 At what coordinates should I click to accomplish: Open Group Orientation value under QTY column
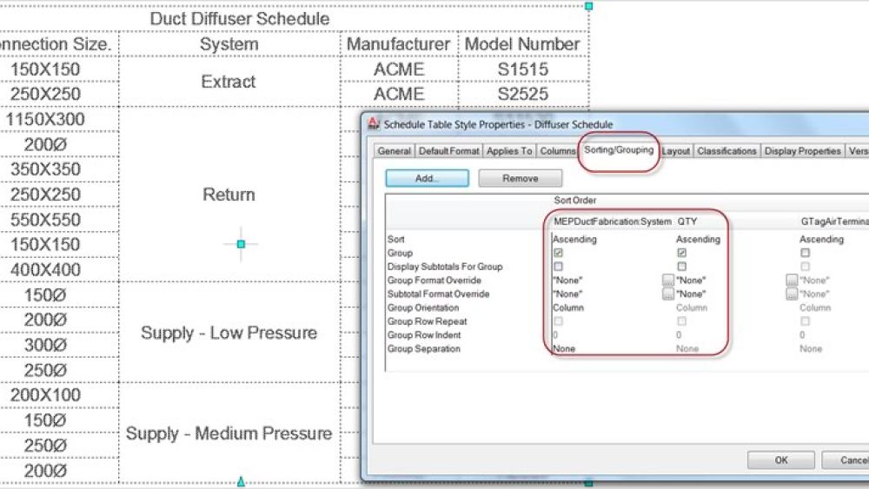click(x=692, y=307)
